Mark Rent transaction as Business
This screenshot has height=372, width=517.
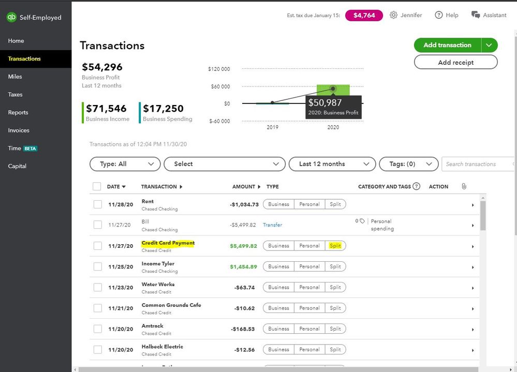278,204
